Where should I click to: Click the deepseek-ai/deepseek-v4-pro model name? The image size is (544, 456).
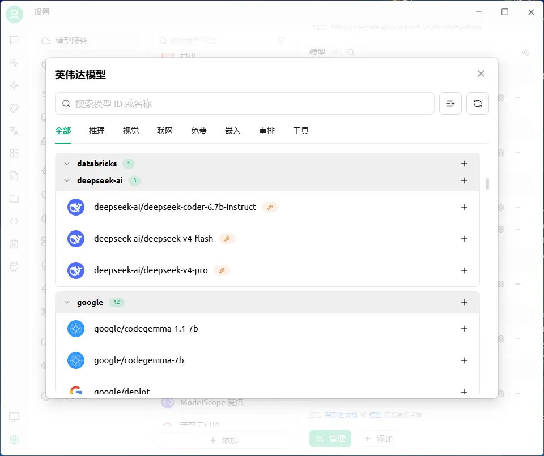tap(151, 270)
